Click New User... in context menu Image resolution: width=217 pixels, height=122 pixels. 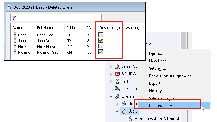(159, 61)
